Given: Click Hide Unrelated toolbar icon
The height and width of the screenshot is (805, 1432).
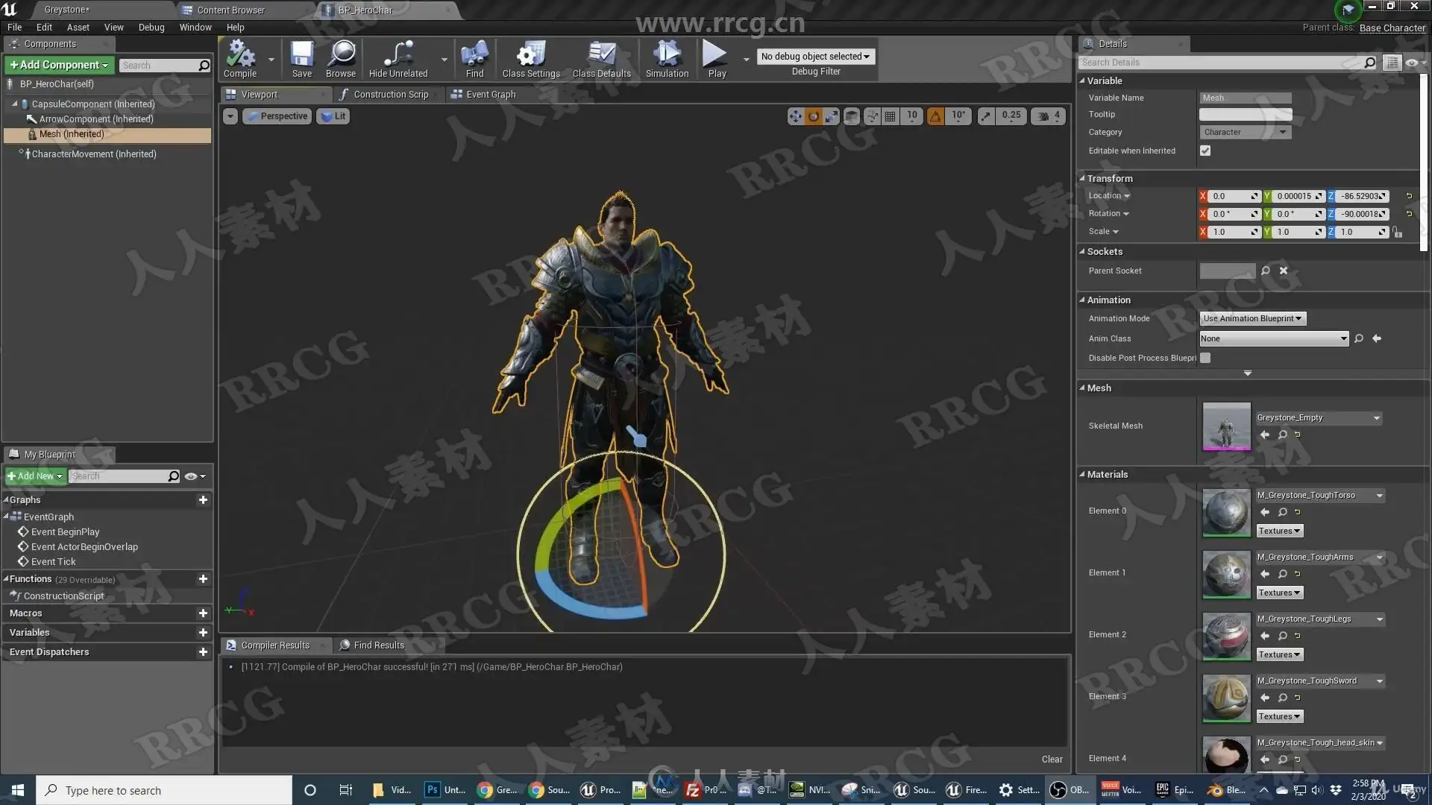Looking at the screenshot, I should tap(398, 59).
